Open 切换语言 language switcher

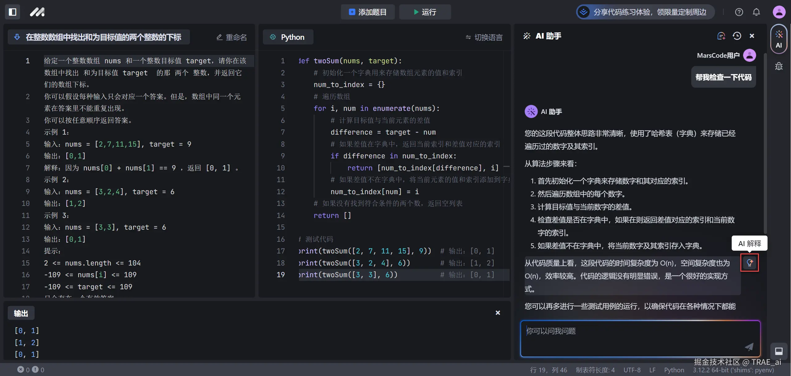[484, 37]
